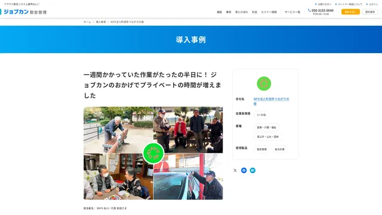Screen dimensions: 382x215
Task: Click the phone icon beside 050-3155-5640
Action: [309, 11]
